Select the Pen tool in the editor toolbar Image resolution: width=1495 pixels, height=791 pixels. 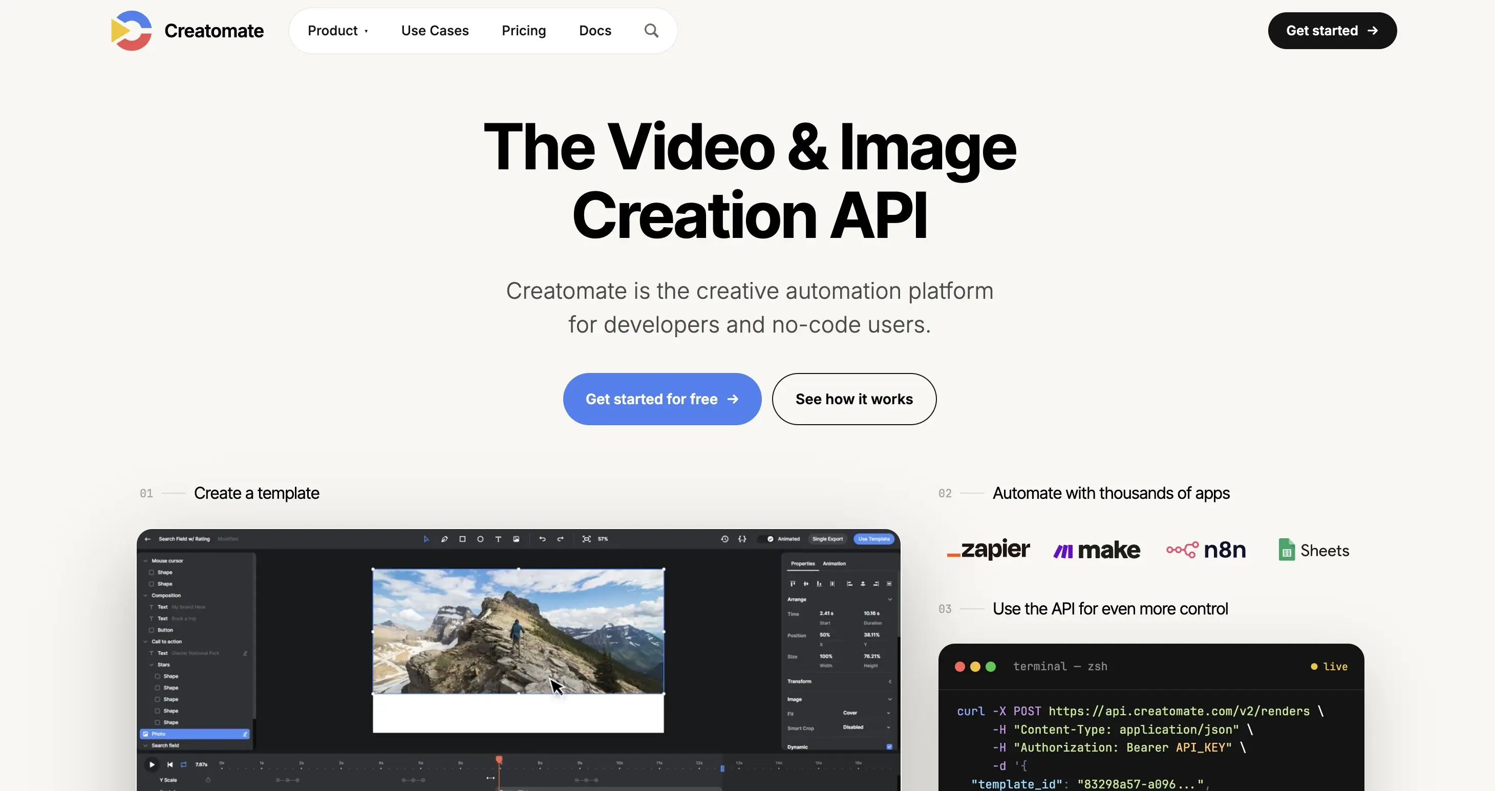click(x=444, y=539)
